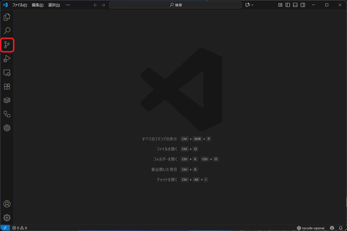Image resolution: width=347 pixels, height=231 pixels.
Task: Toggle the primary side bar layout button
Action: (287, 5)
